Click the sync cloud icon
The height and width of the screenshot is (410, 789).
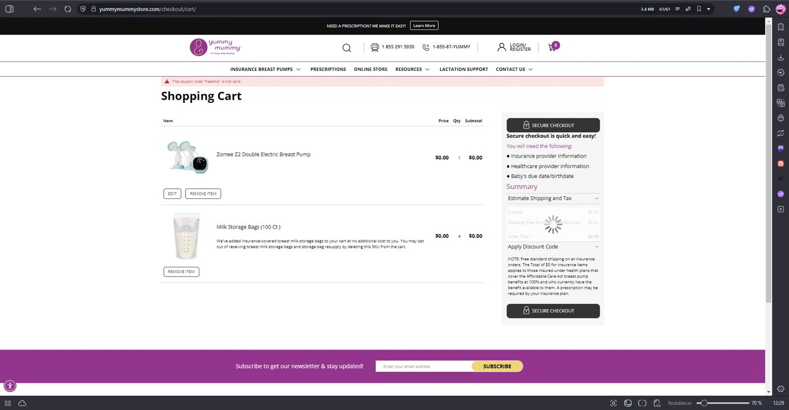click(x=22, y=403)
